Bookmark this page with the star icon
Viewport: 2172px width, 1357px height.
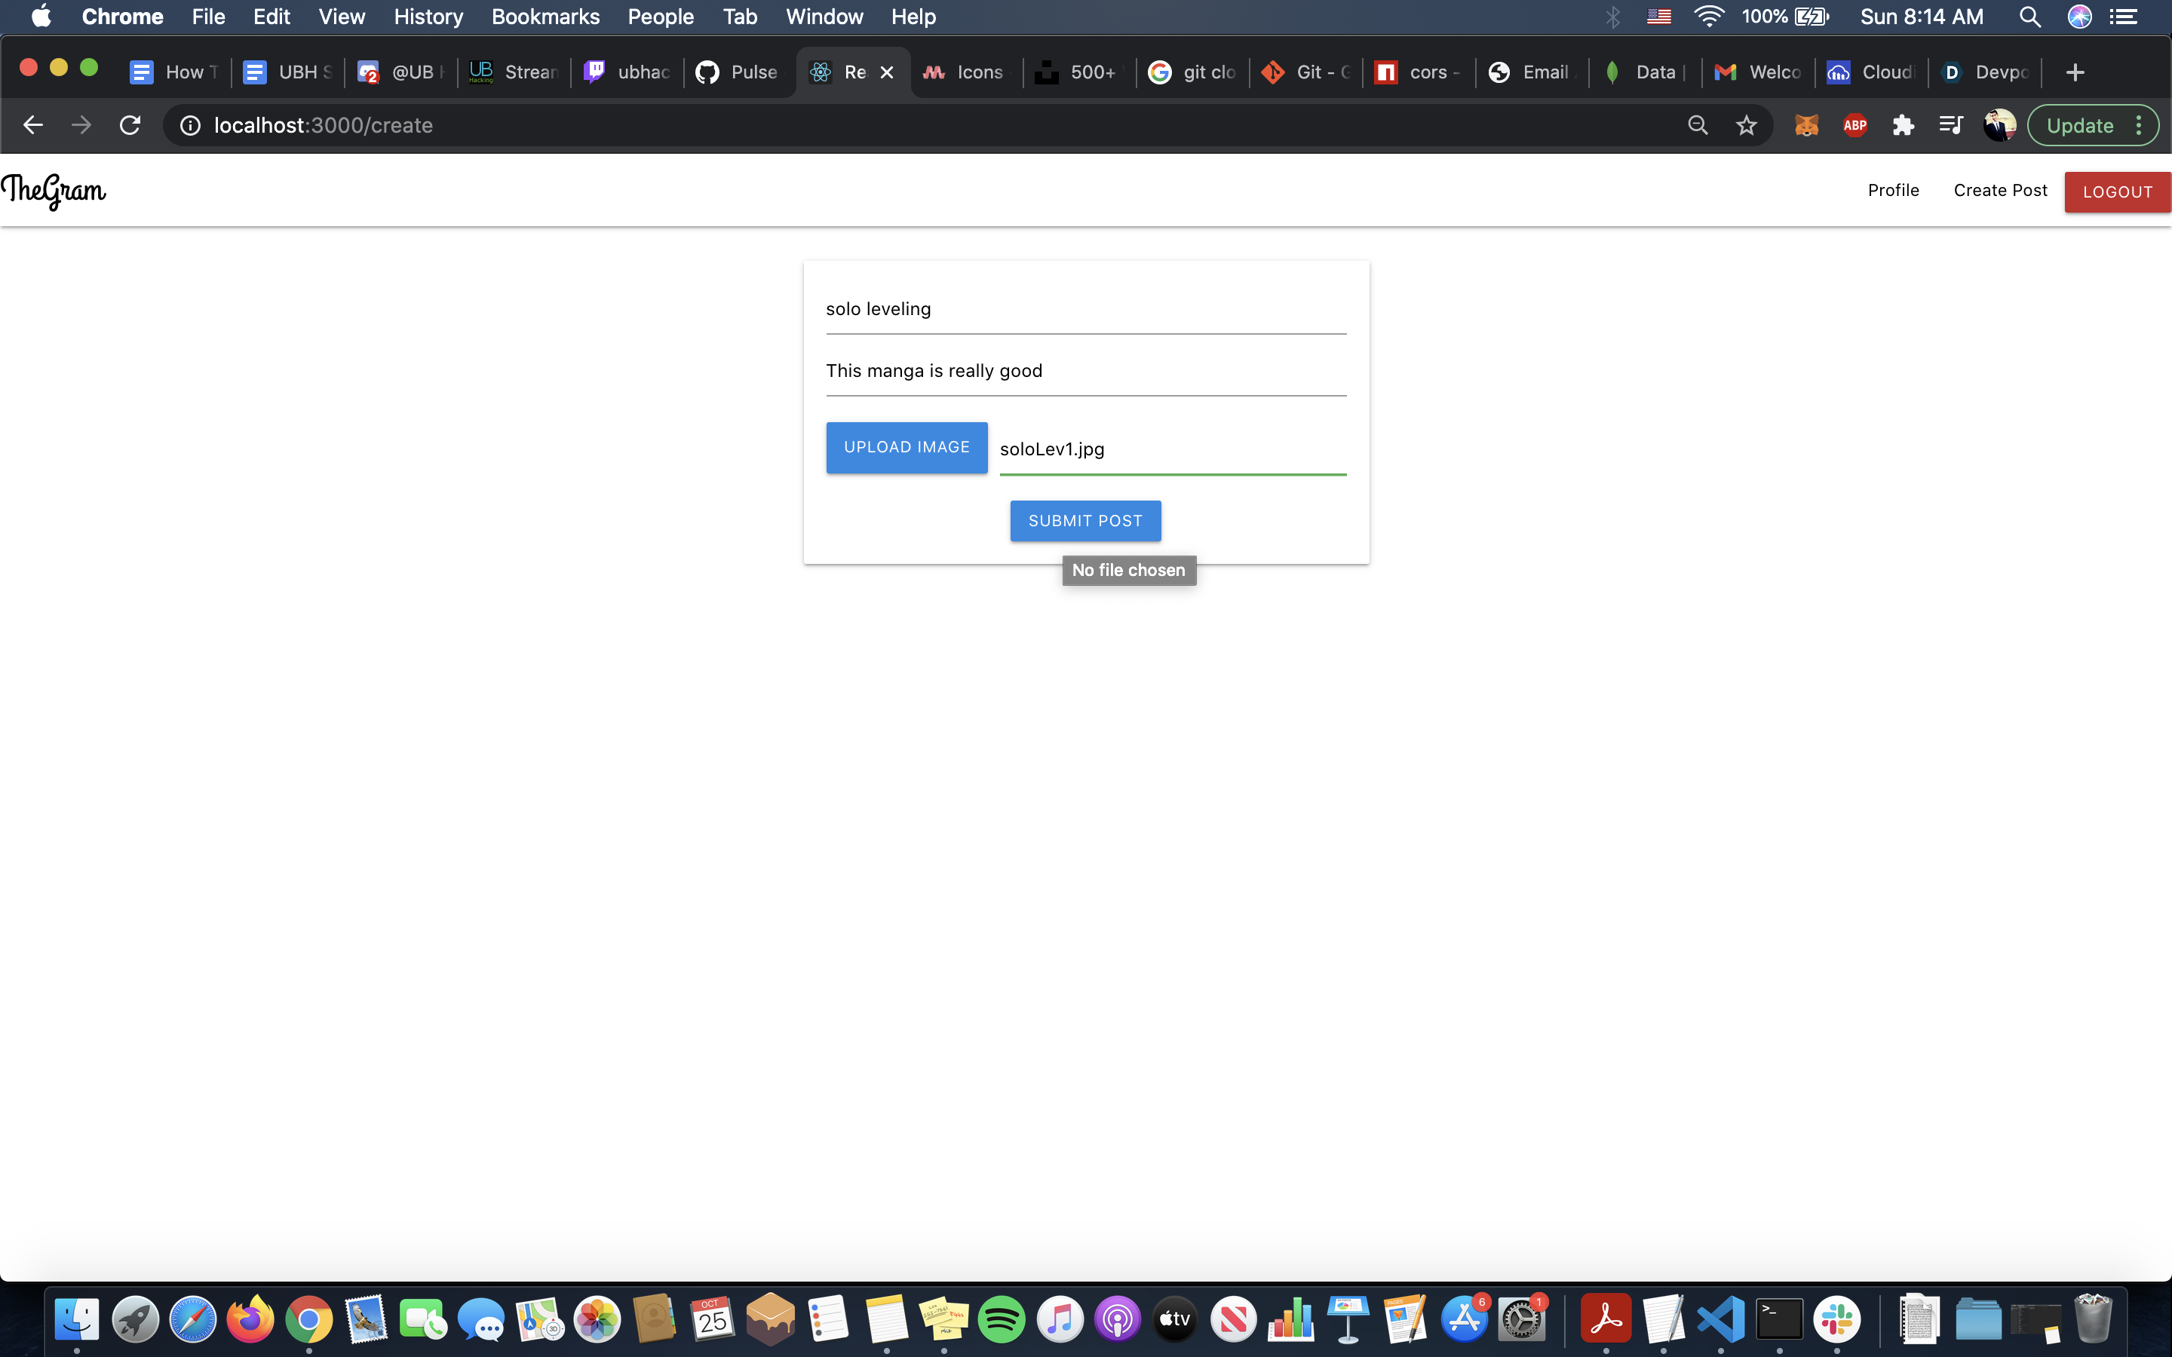coord(1746,126)
